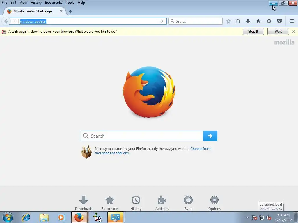Click the Pocket save icon
Viewport: 298px width, 223px height.
click(280, 21)
